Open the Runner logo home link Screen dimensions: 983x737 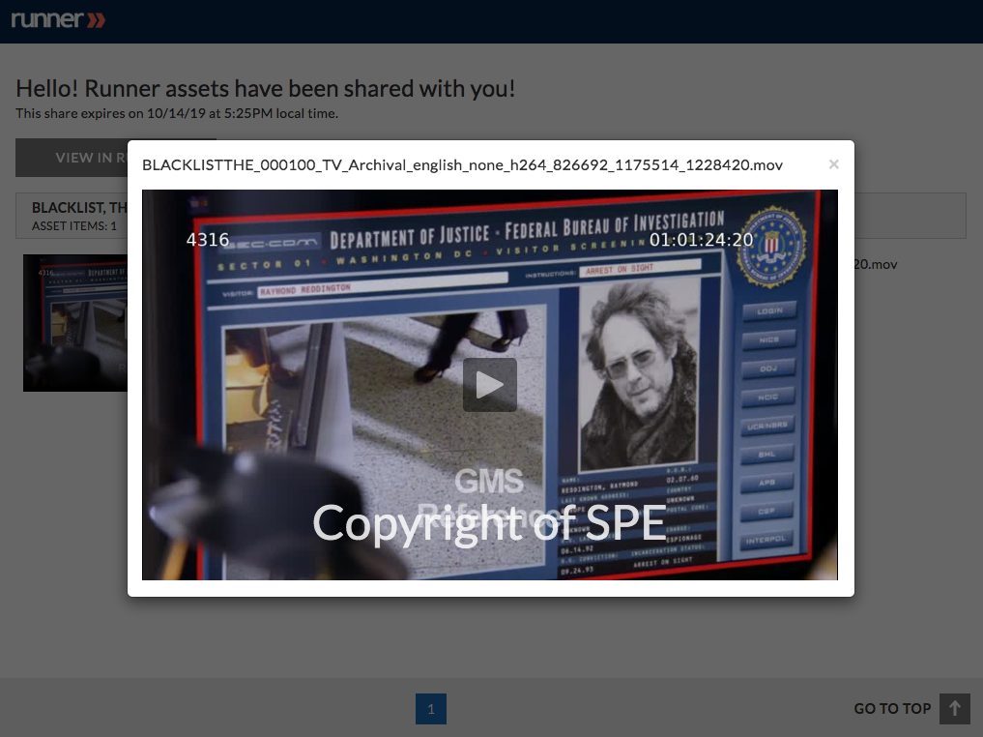[58, 19]
